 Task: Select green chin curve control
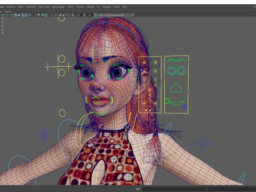click(98, 113)
